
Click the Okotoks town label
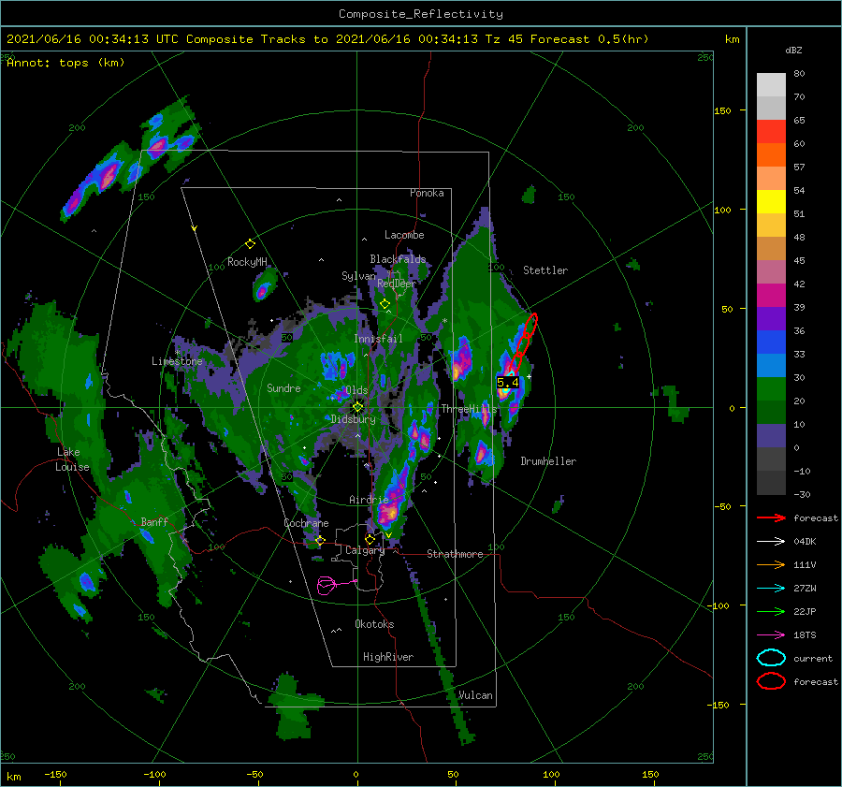click(x=374, y=624)
